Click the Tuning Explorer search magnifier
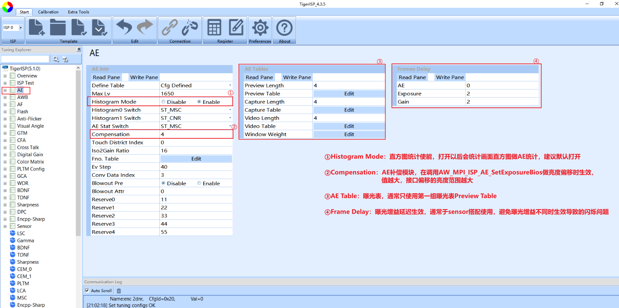 tap(56, 59)
